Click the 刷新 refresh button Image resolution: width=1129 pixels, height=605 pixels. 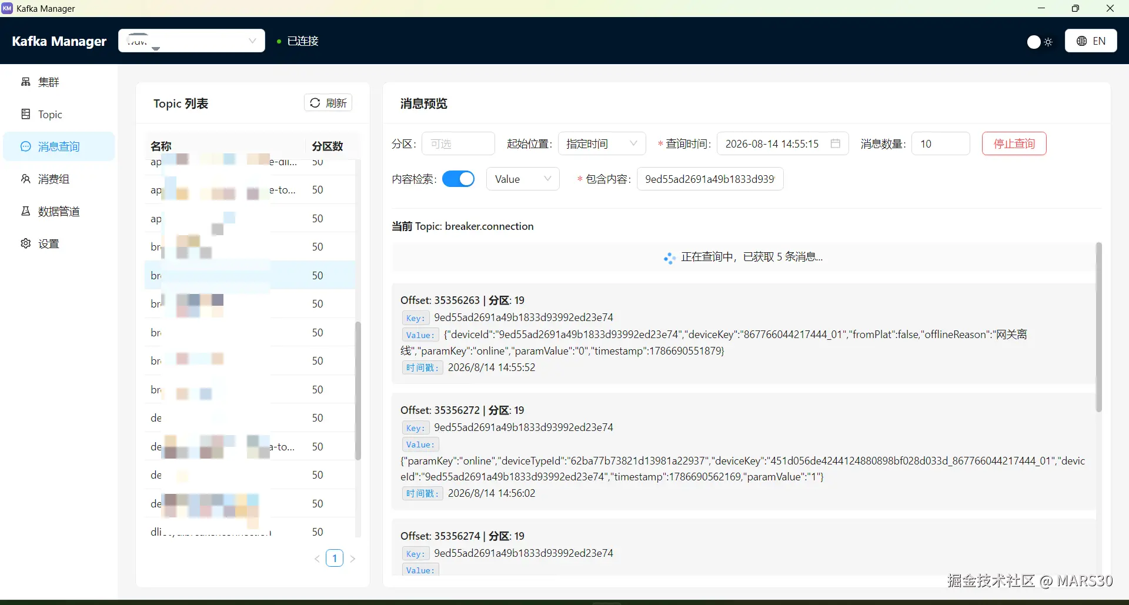coord(328,103)
